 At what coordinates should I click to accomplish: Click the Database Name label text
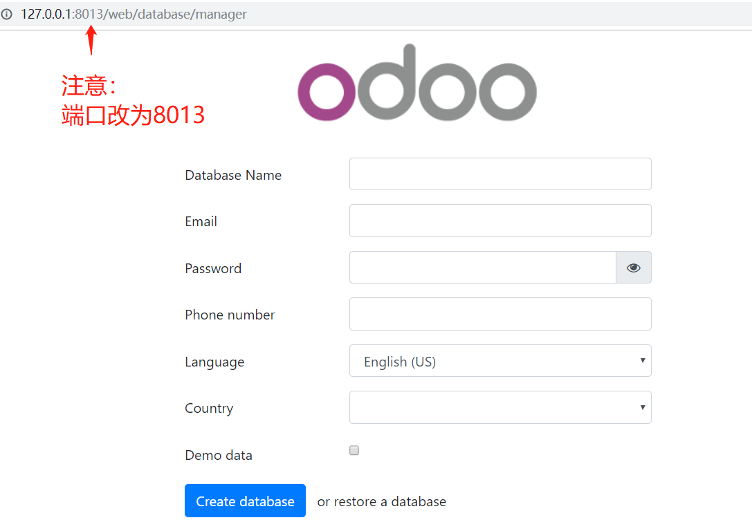click(x=233, y=176)
